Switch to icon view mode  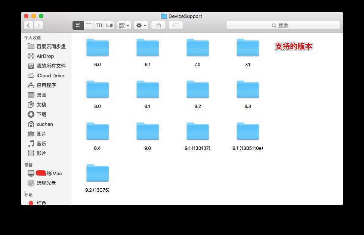click(x=78, y=25)
